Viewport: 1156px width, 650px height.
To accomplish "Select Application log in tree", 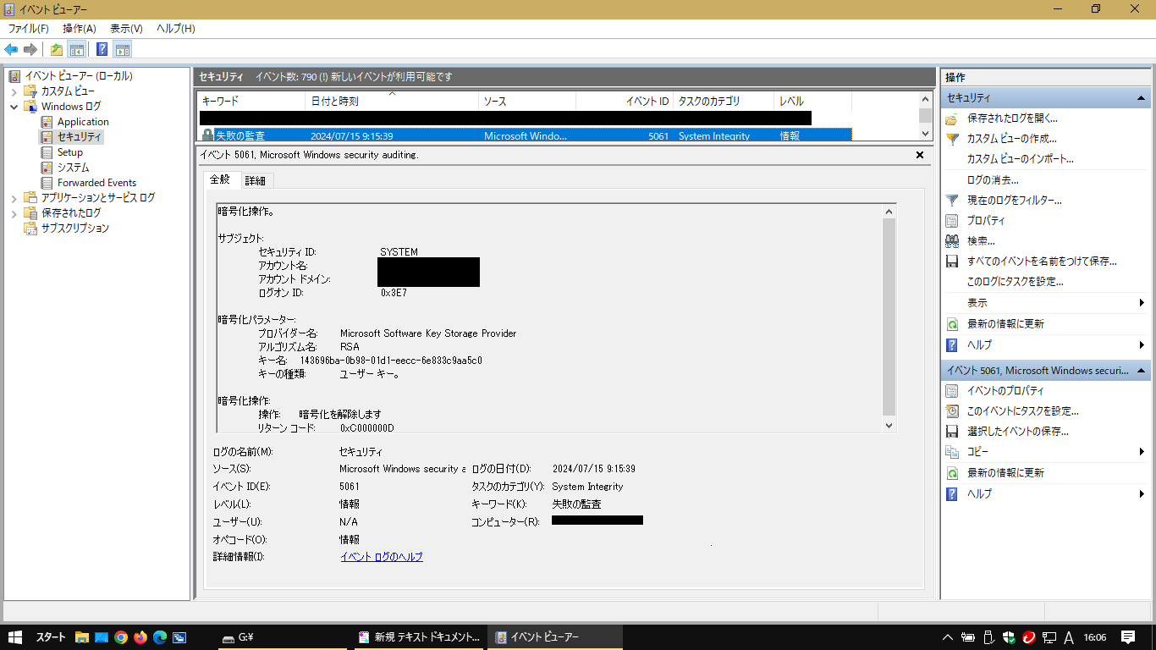I will [83, 122].
